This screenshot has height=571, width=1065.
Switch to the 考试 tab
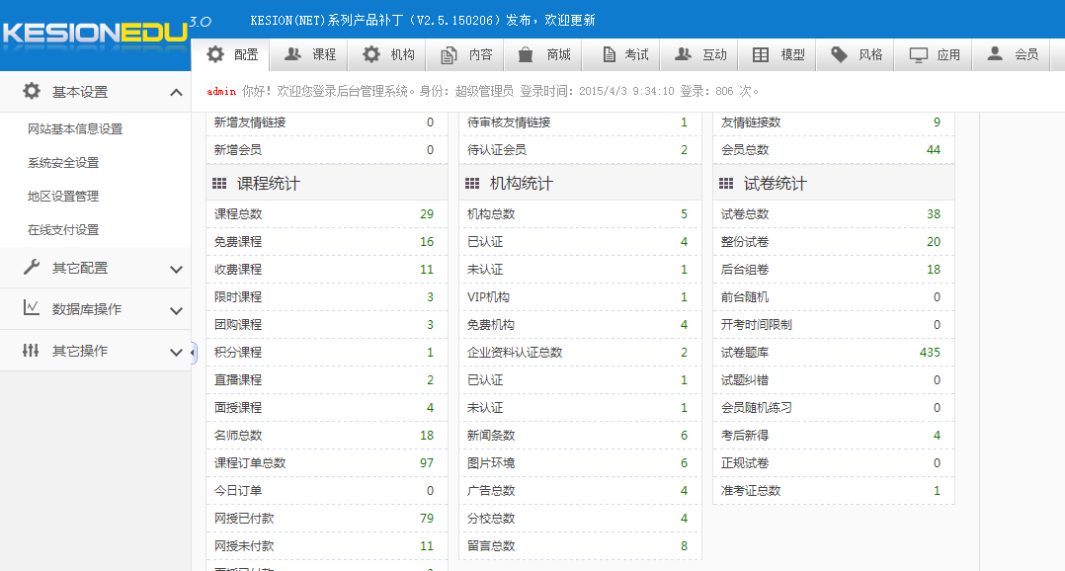point(622,54)
